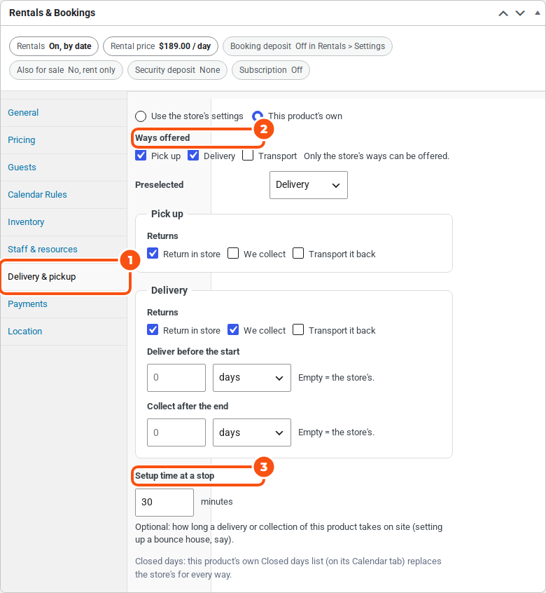The image size is (546, 593).
Task: Click the Rentals & Bookings panel title
Action: (x=52, y=13)
